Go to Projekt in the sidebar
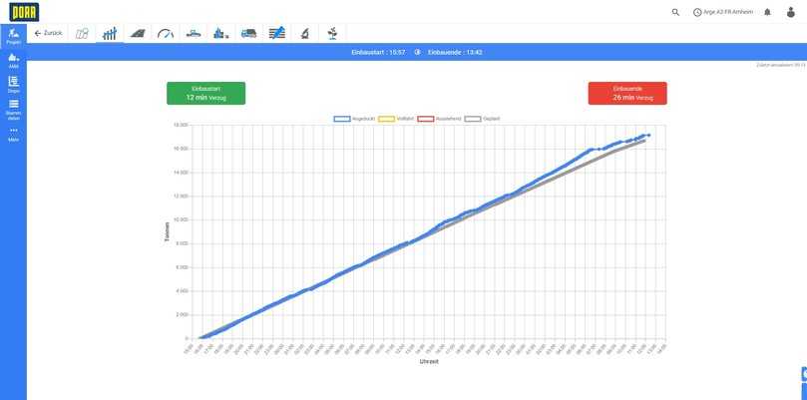 pyautogui.click(x=13, y=35)
